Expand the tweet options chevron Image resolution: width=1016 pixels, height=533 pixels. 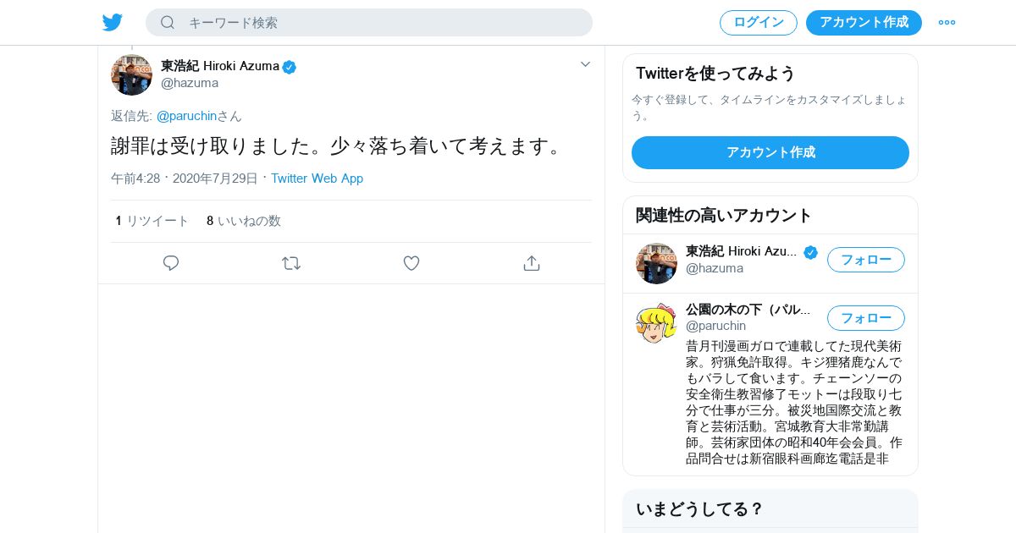[x=585, y=64]
